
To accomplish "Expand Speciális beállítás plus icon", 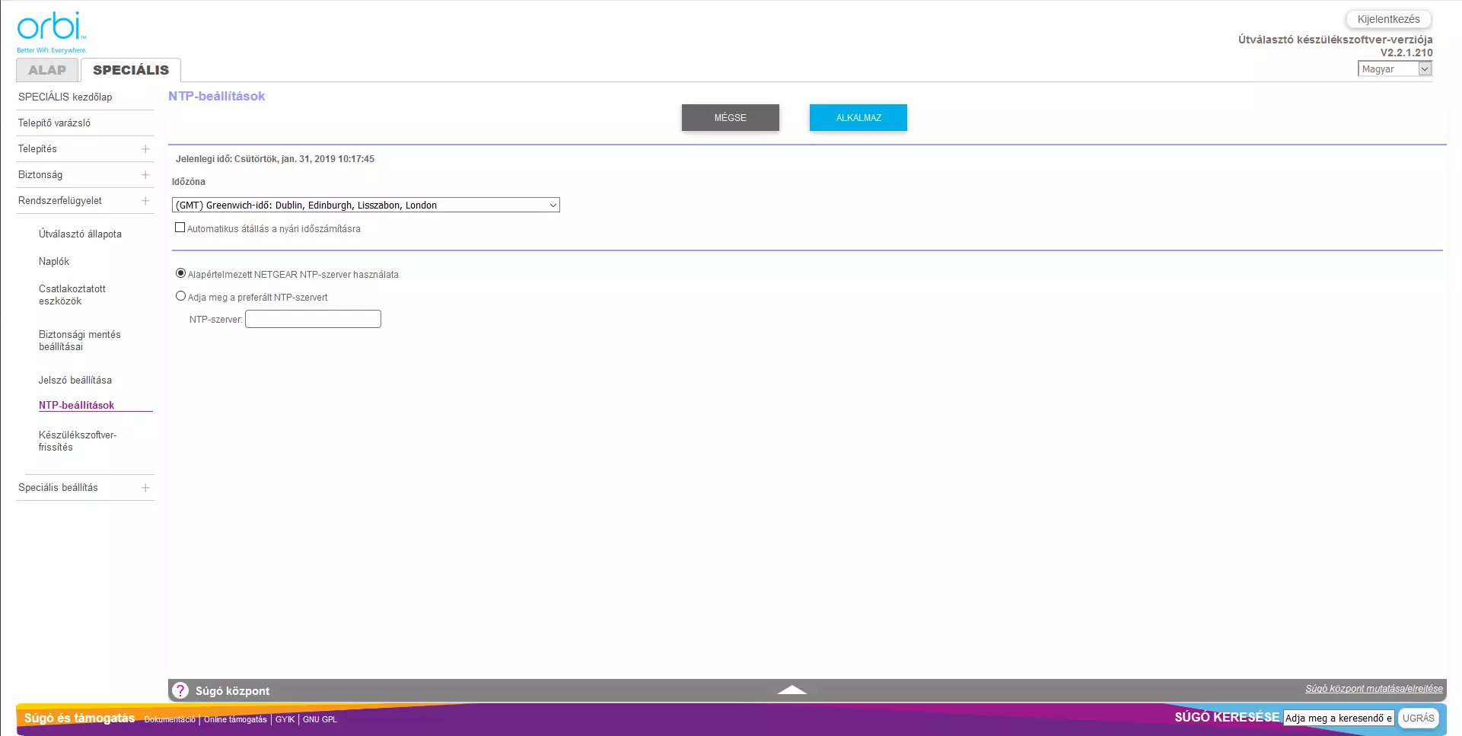I will tap(145, 488).
